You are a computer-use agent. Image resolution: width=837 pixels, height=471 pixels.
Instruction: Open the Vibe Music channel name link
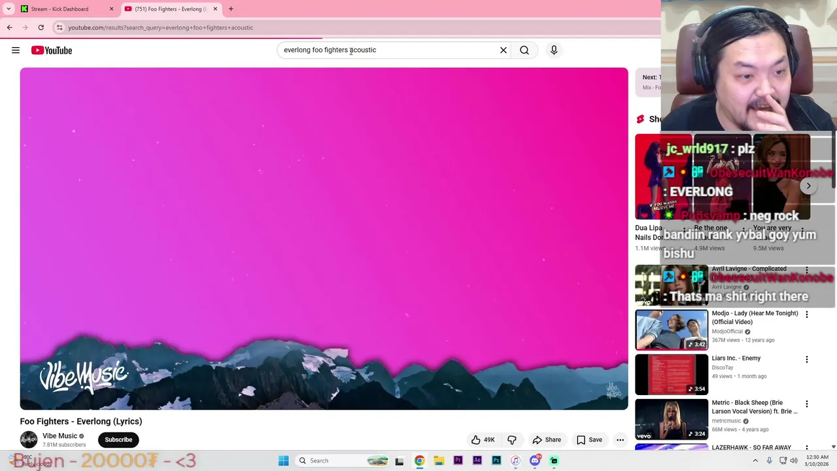[60, 436]
